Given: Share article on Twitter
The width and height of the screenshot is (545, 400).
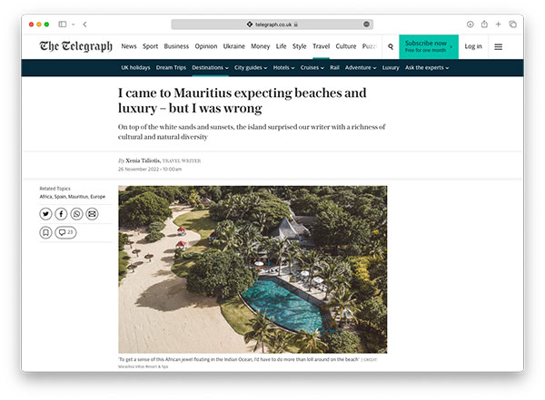Looking at the screenshot, I should click(45, 214).
